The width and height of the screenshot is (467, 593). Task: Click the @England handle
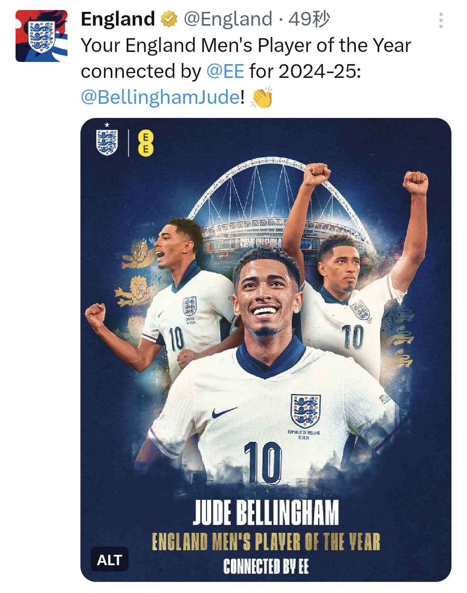(x=228, y=19)
